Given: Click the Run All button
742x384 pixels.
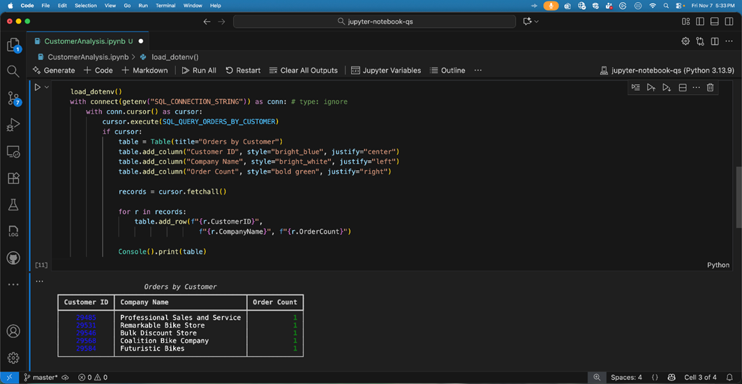Looking at the screenshot, I should [199, 70].
